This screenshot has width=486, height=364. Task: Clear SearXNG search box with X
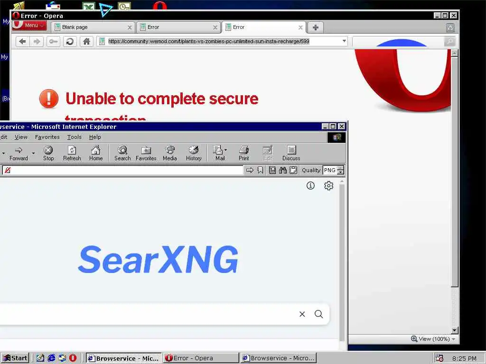302,314
